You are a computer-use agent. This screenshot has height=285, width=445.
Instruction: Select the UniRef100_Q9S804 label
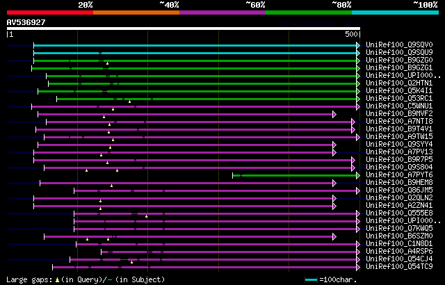399,168
